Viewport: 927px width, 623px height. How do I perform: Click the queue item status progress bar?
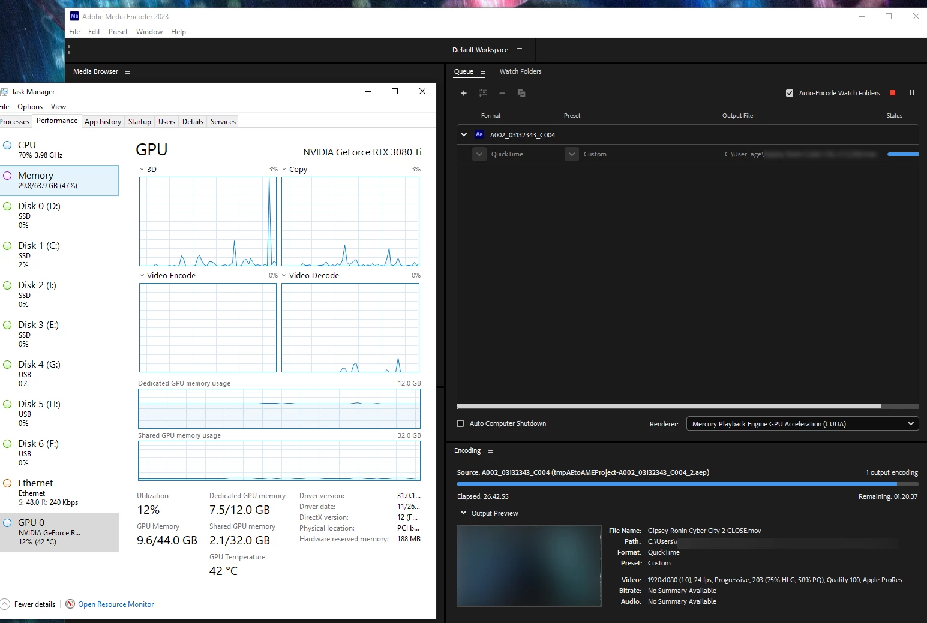tap(903, 154)
